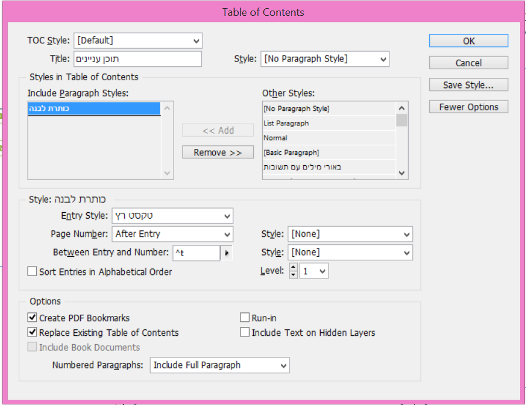Image resolution: width=526 pixels, height=405 pixels.
Task: Remove the selected paragraph style
Action: coord(218,152)
